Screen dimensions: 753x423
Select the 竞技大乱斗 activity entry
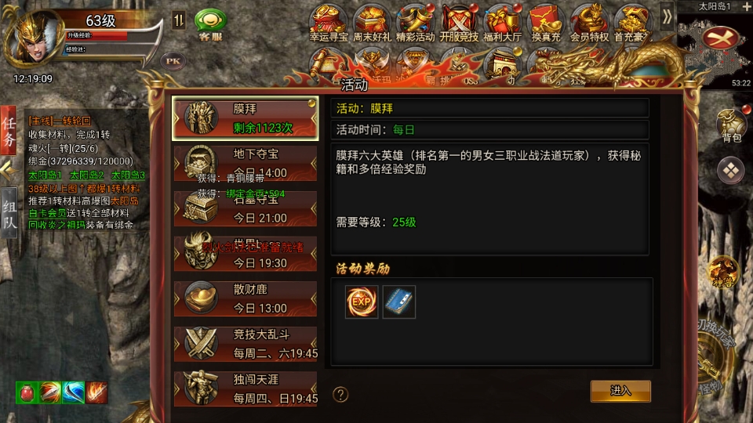pyautogui.click(x=246, y=344)
